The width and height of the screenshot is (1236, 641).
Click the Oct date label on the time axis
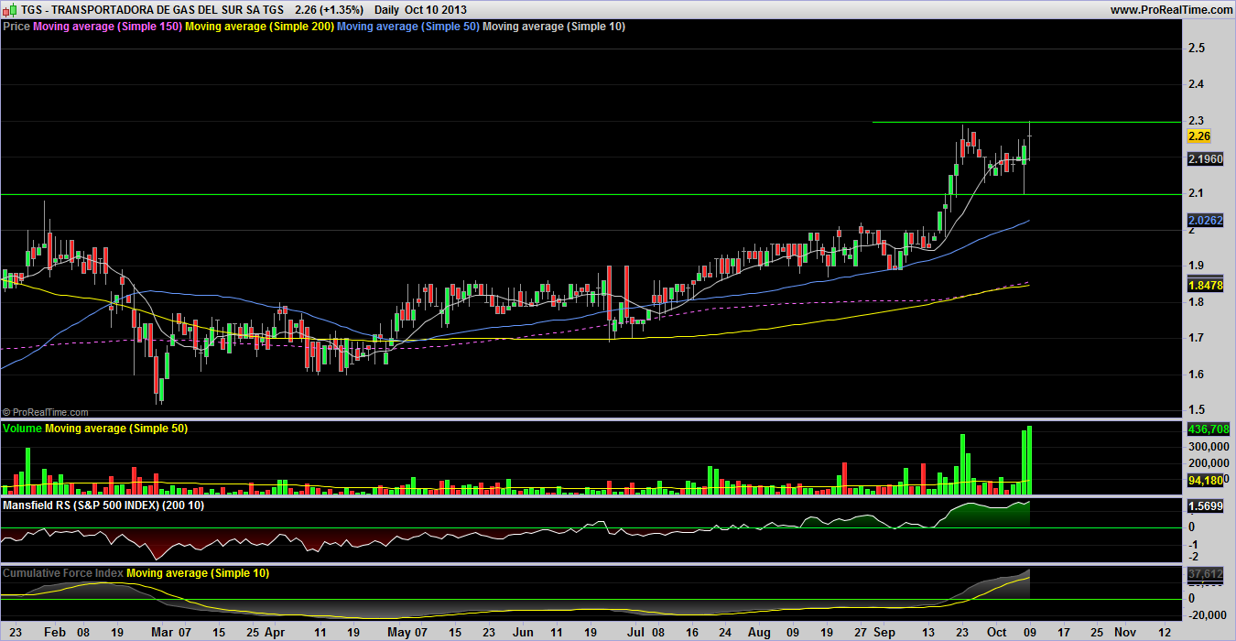pyautogui.click(x=997, y=632)
